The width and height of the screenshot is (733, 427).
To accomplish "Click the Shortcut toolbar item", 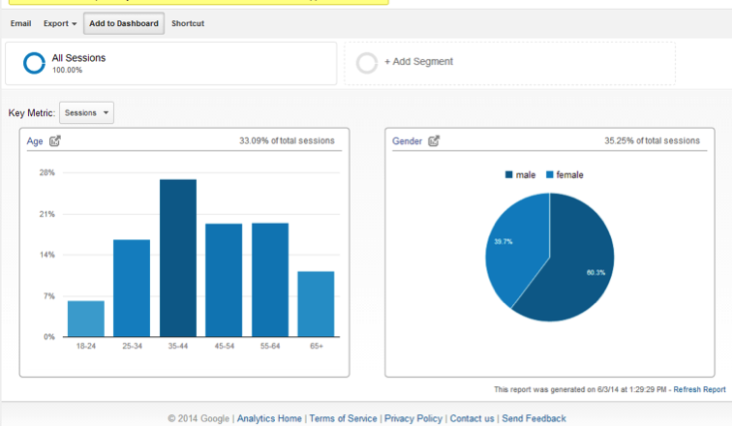I will point(188,23).
